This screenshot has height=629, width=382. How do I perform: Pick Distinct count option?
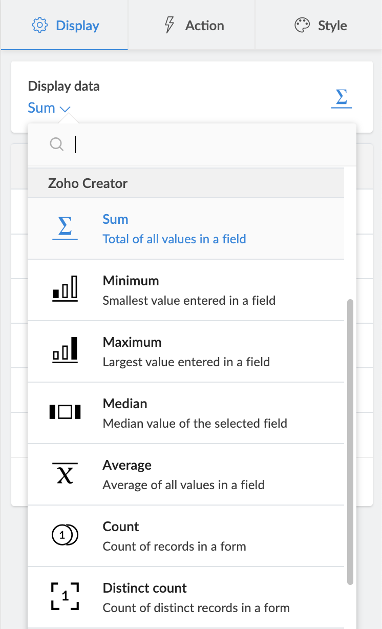(196, 597)
